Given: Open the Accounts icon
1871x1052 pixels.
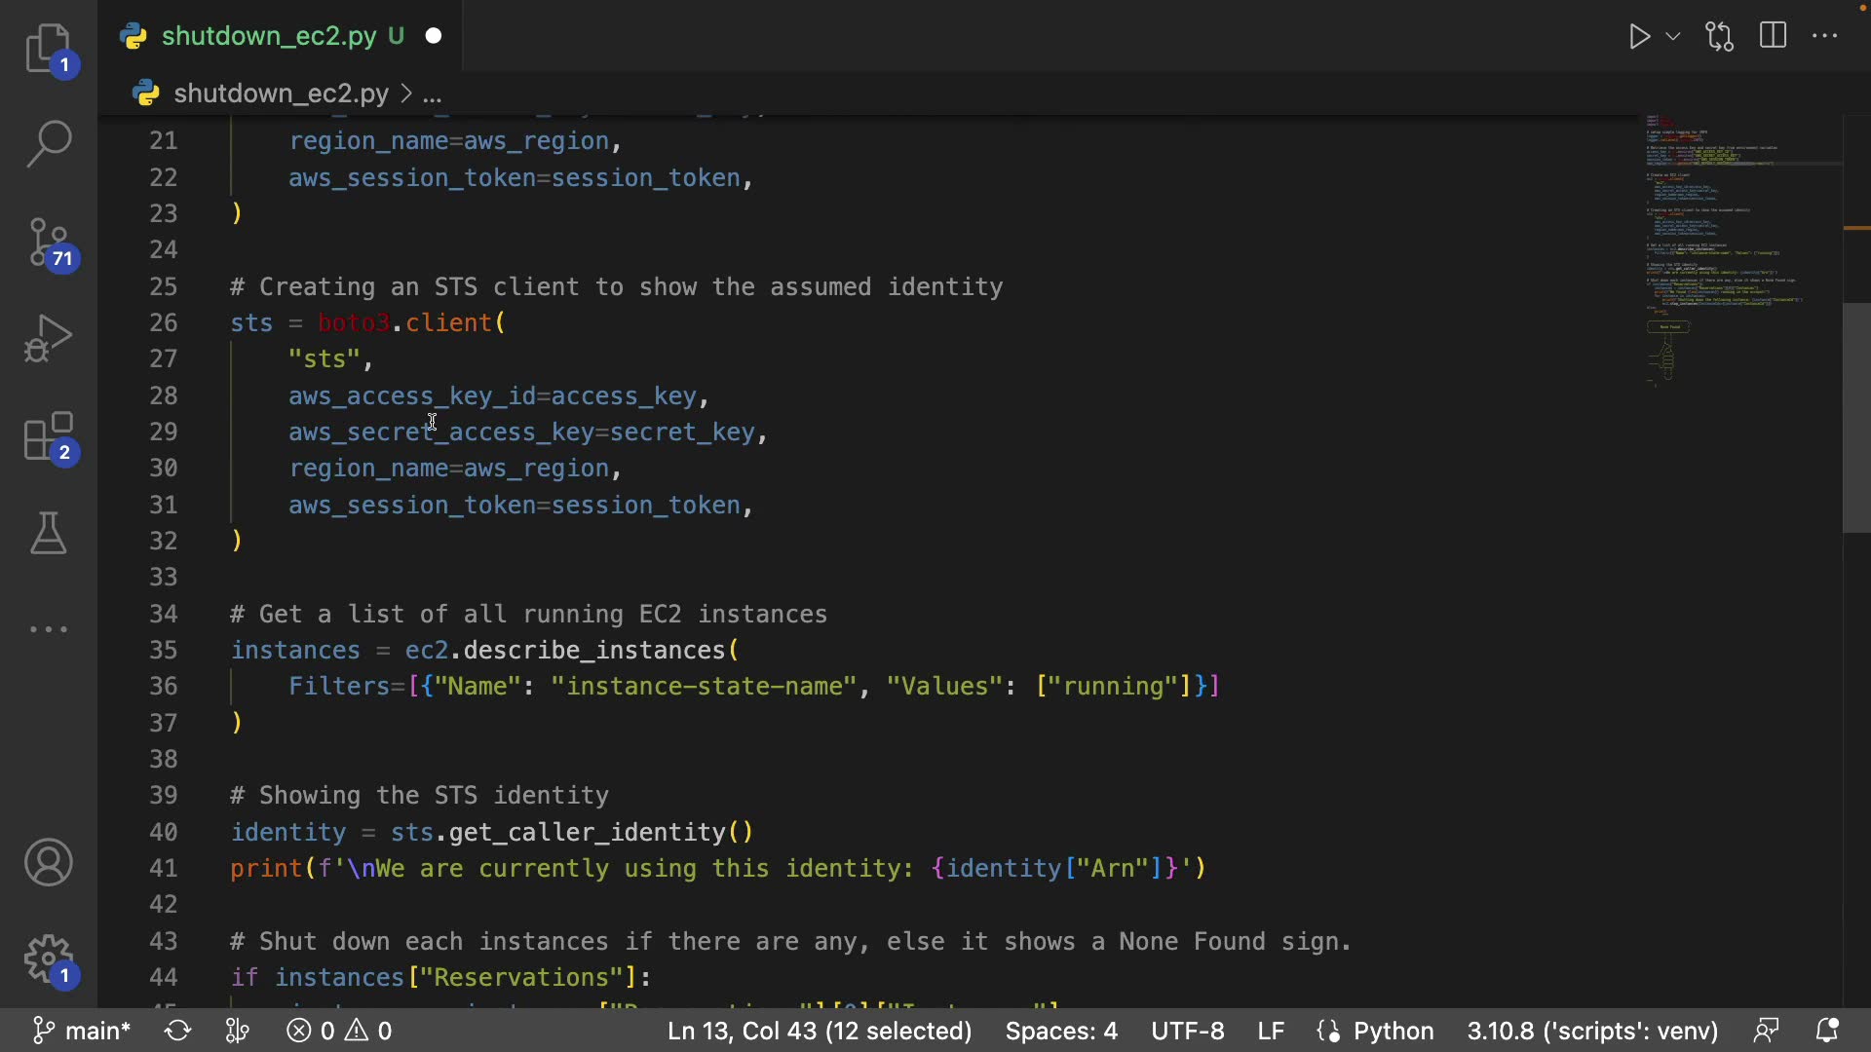Looking at the screenshot, I should tap(48, 862).
